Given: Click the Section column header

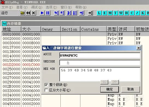Looking at the screenshot, I should pyautogui.click(x=71, y=29).
